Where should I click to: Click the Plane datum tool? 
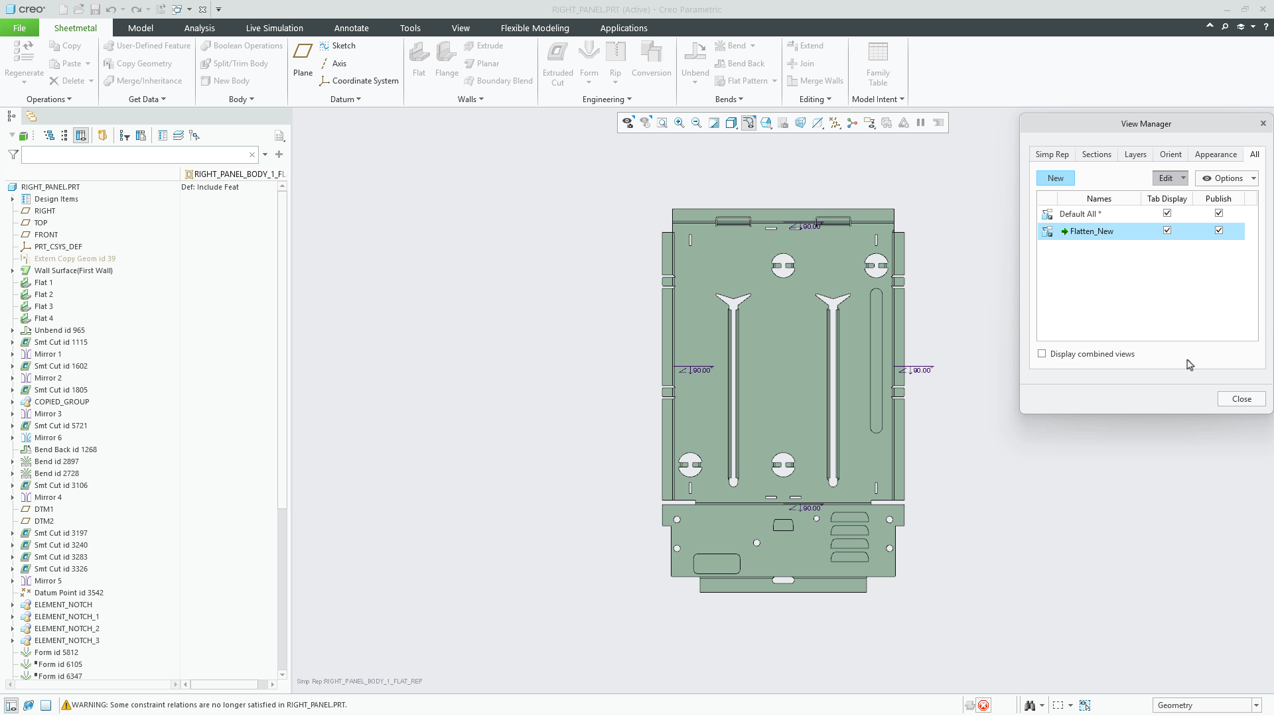click(x=303, y=60)
